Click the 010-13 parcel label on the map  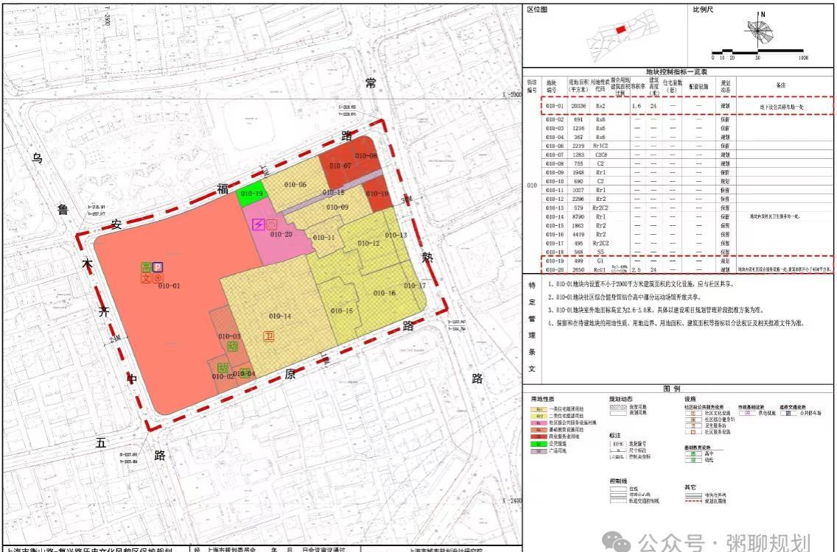pyautogui.click(x=396, y=235)
